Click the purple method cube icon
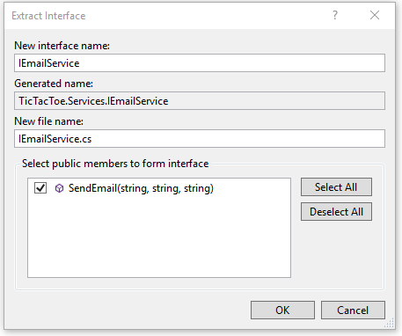Image resolution: width=402 pixels, height=336 pixels. [59, 188]
